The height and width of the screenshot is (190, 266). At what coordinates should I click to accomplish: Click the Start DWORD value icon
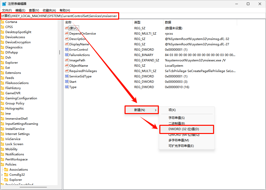67,82
